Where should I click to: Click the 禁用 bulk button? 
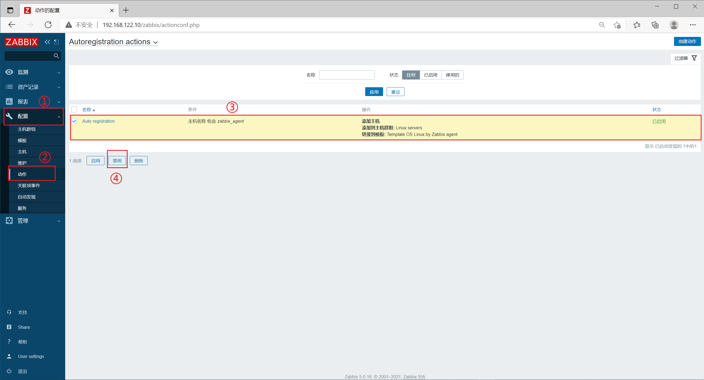[x=117, y=161]
